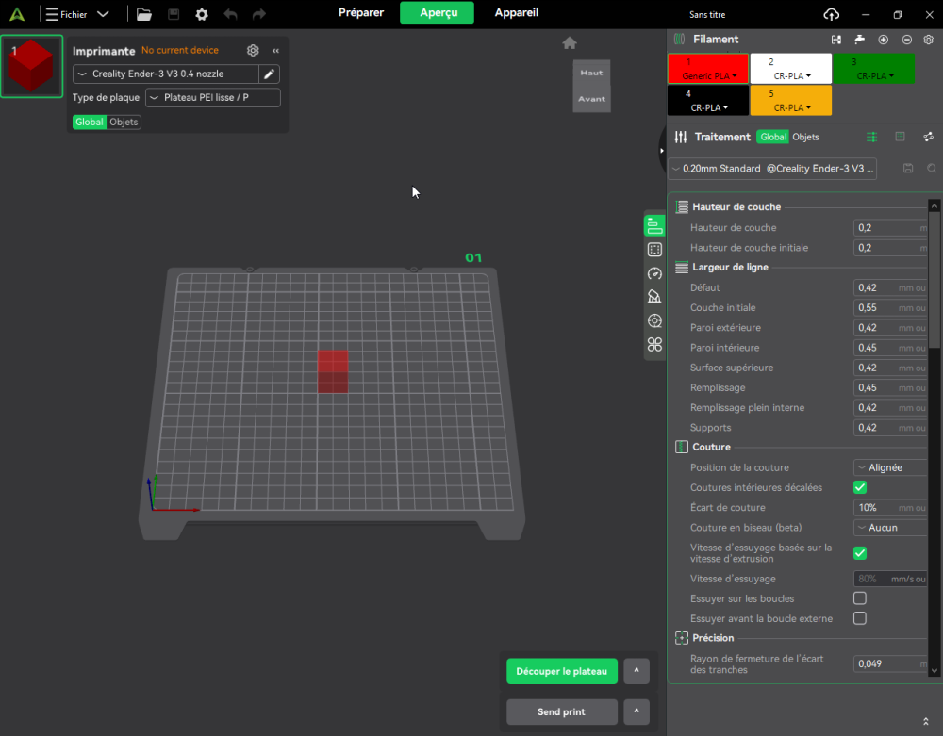
Task: Select Global toggle in Traitement section
Action: 773,137
